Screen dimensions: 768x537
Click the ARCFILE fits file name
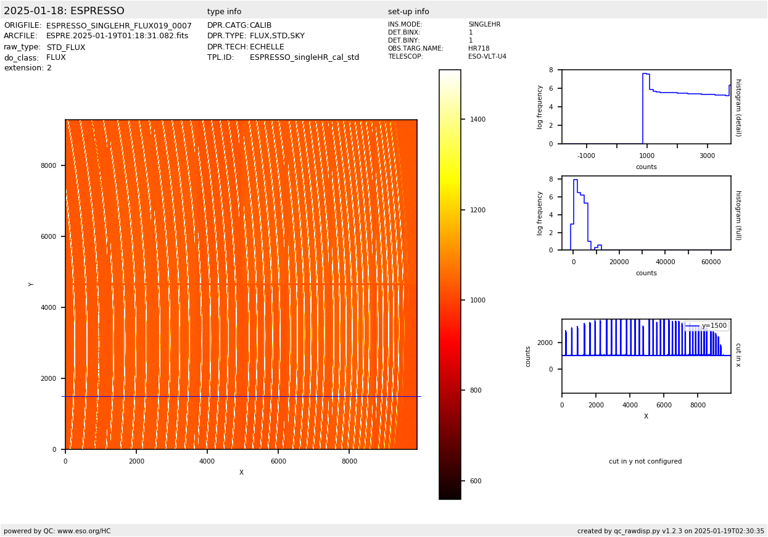[117, 36]
